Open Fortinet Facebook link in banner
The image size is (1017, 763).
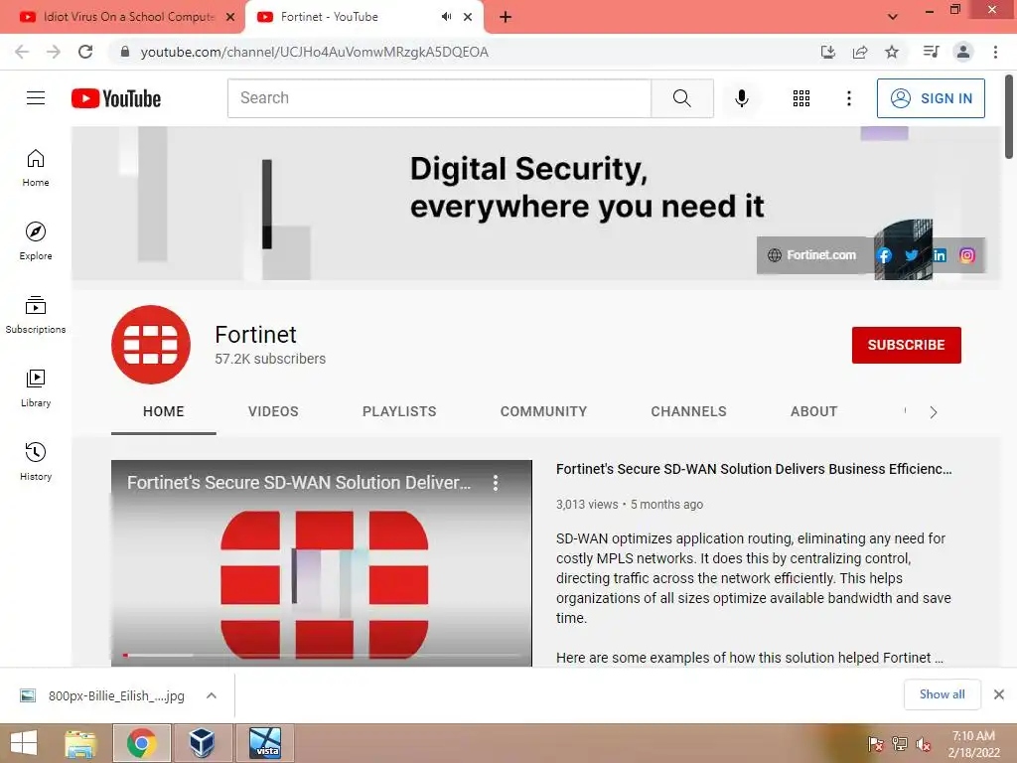pos(883,255)
